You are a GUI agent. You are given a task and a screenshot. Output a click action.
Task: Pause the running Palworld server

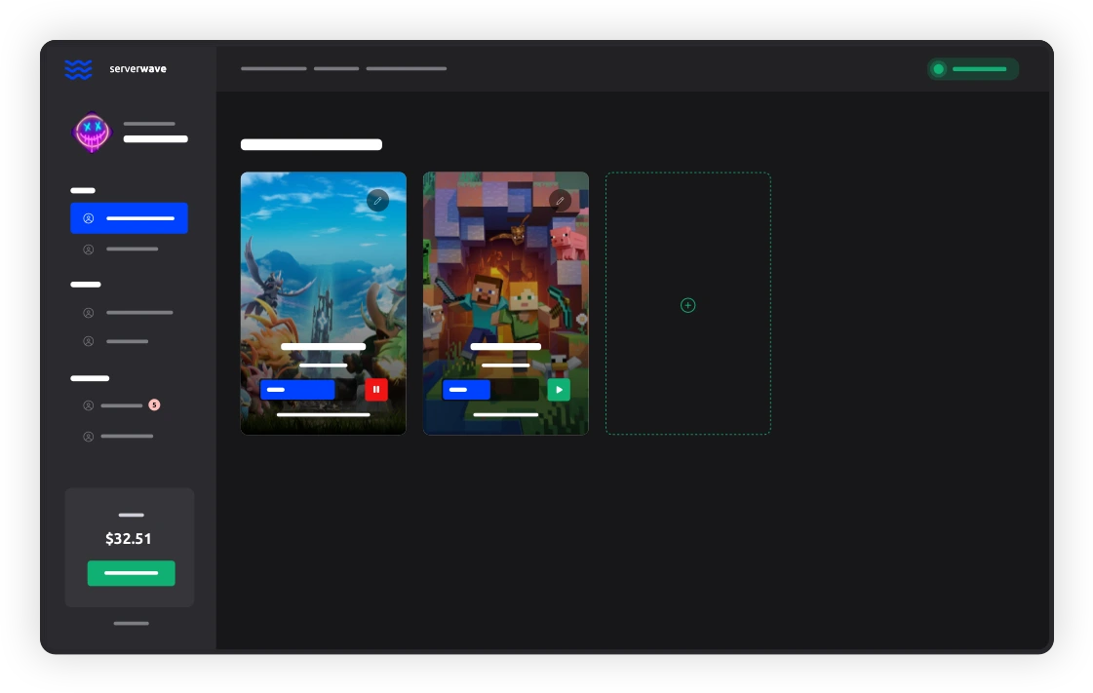(376, 390)
